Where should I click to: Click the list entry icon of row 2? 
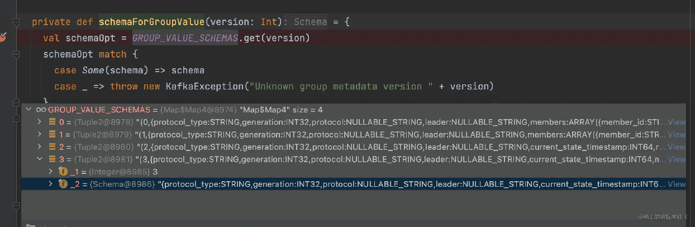tap(52, 146)
